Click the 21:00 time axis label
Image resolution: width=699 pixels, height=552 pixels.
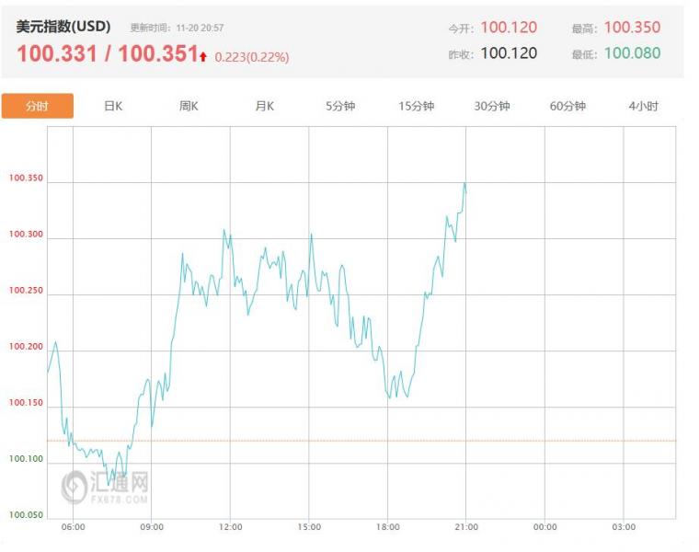click(x=466, y=527)
